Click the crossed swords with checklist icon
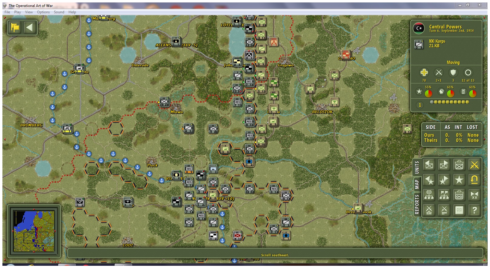The image size is (490, 280). click(x=429, y=210)
